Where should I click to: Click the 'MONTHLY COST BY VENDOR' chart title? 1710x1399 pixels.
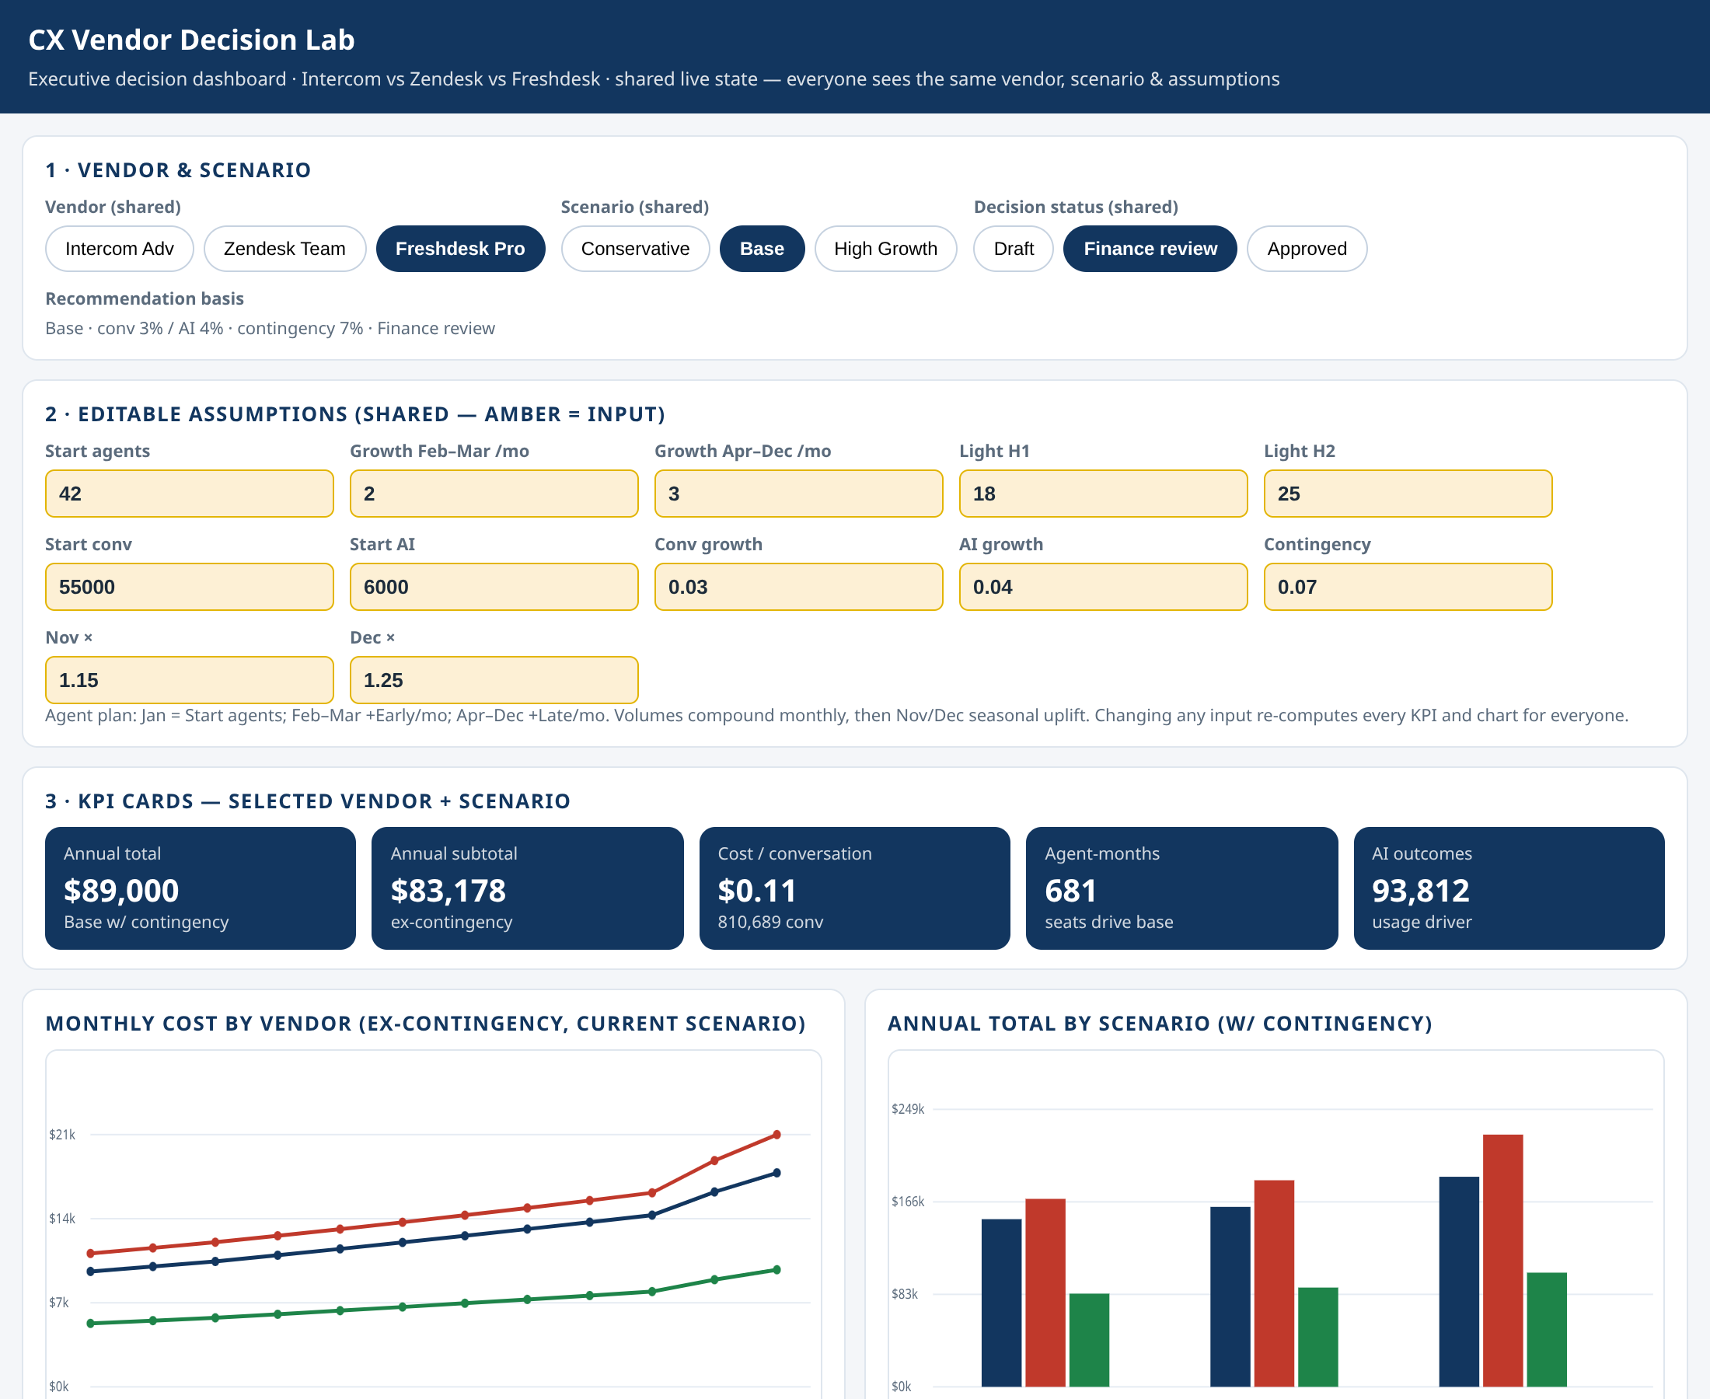coord(425,1024)
